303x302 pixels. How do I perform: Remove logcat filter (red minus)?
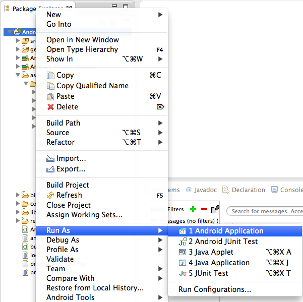[204, 209]
